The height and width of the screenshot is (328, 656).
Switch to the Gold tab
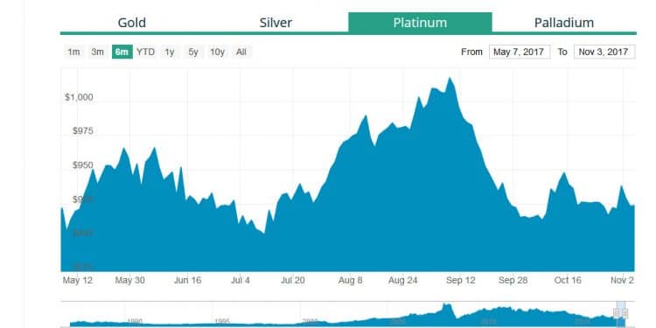tap(132, 23)
